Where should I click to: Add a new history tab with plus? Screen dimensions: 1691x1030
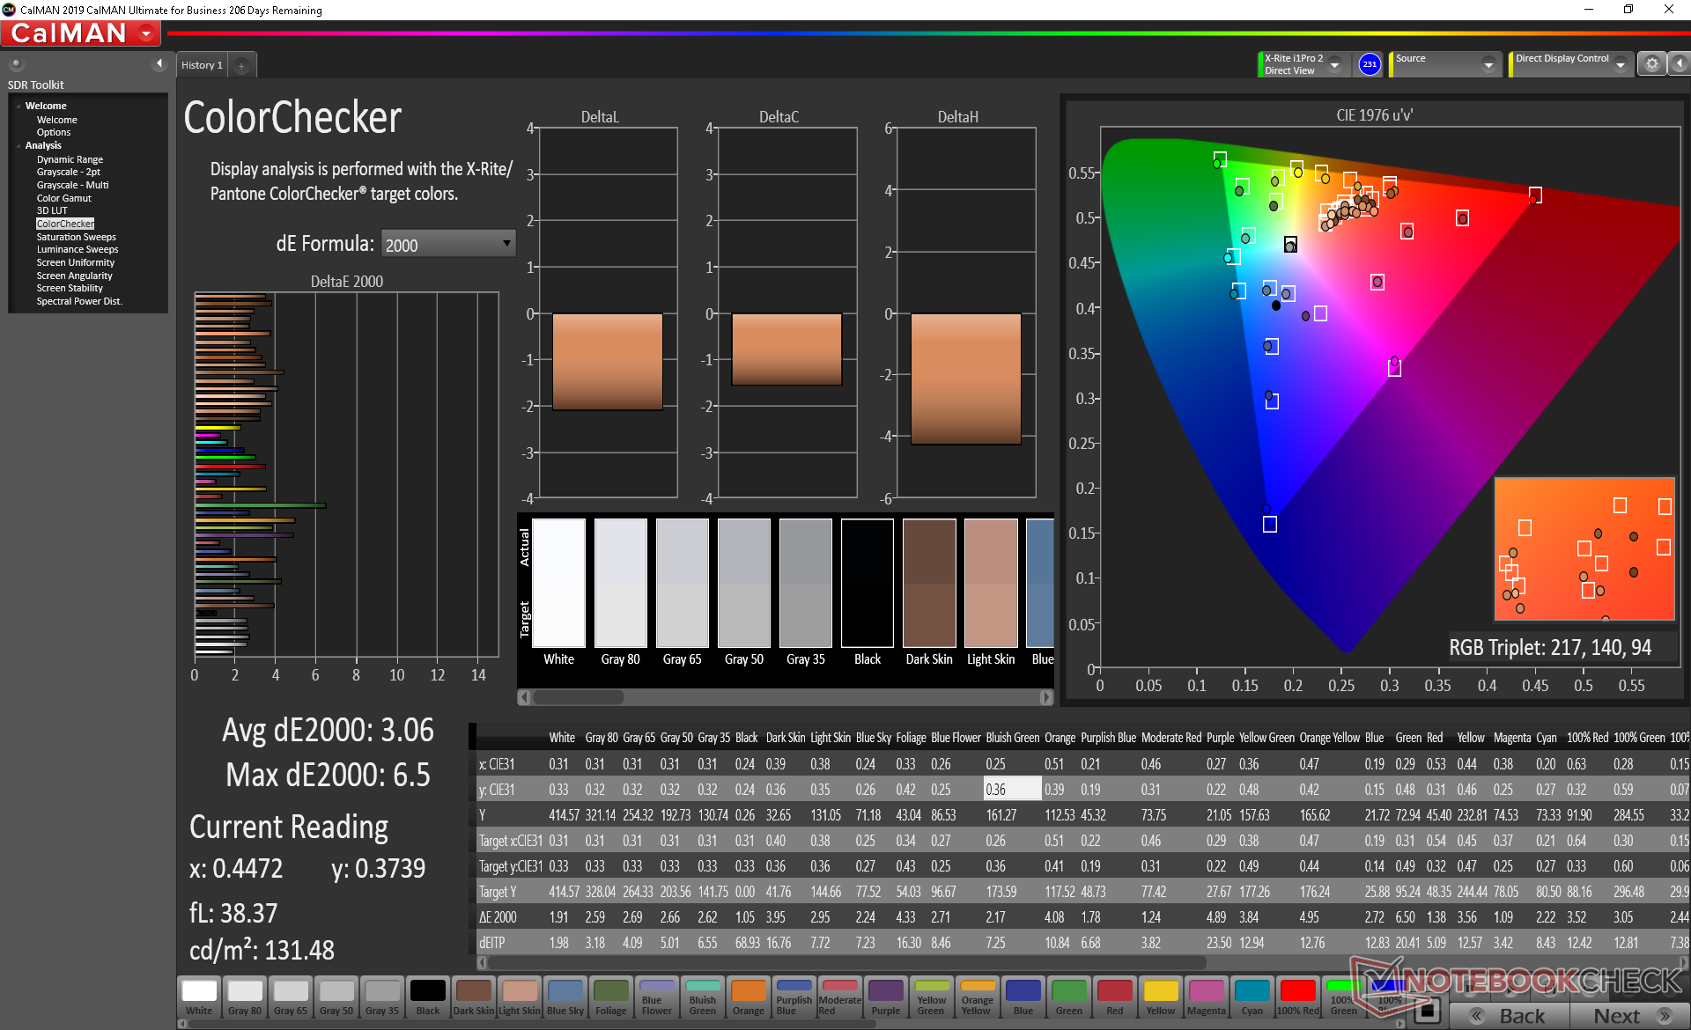click(x=241, y=65)
